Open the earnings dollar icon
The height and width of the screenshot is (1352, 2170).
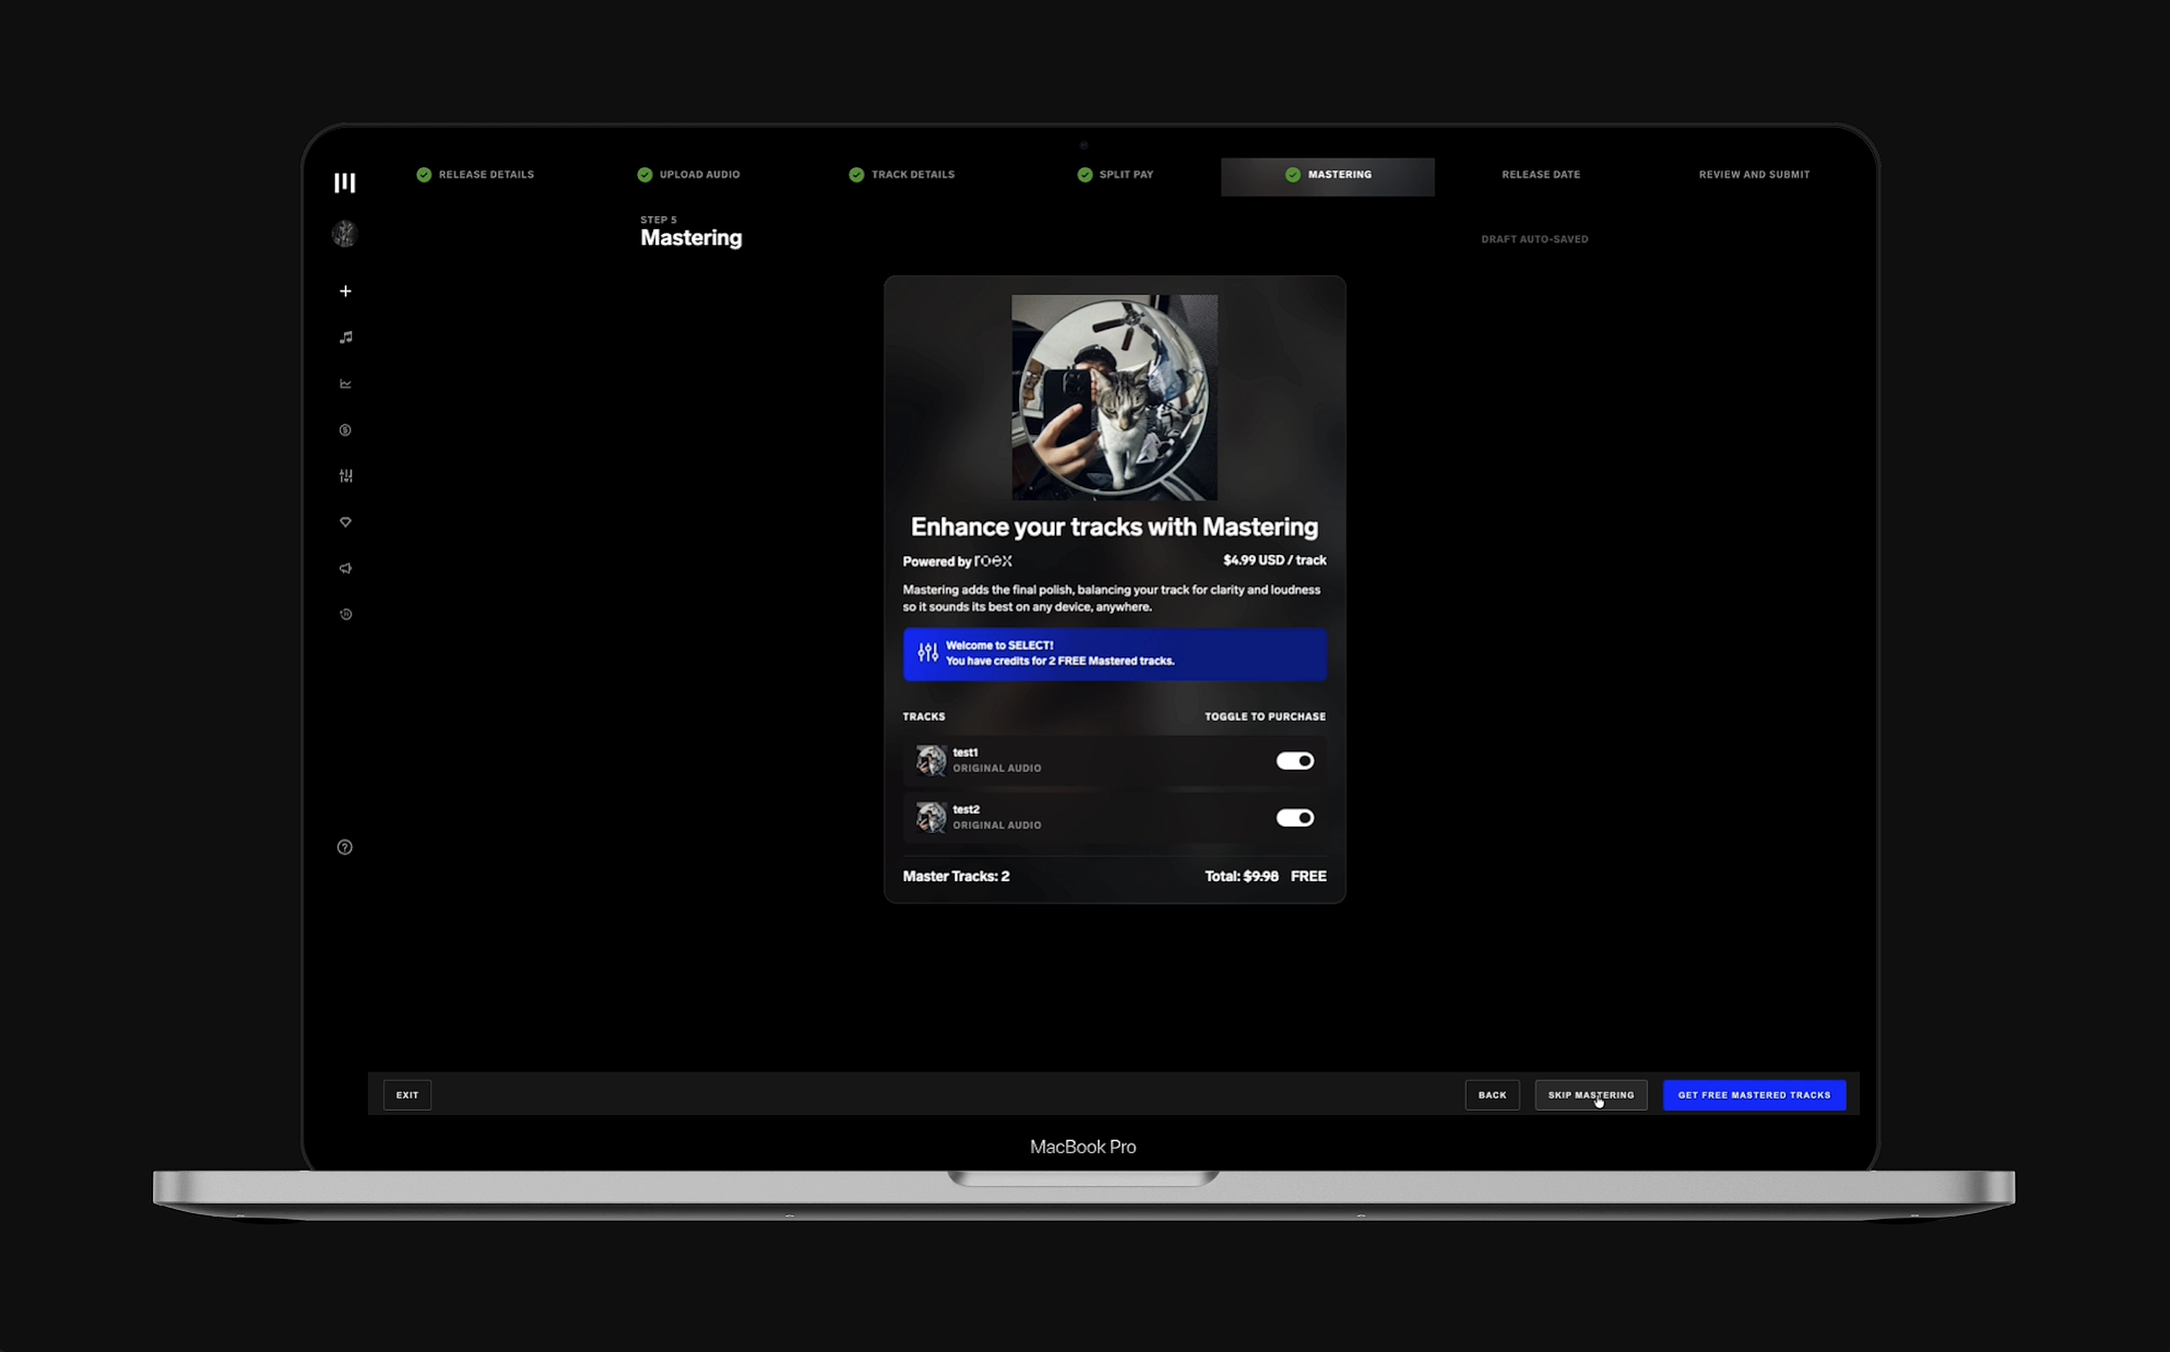point(345,430)
